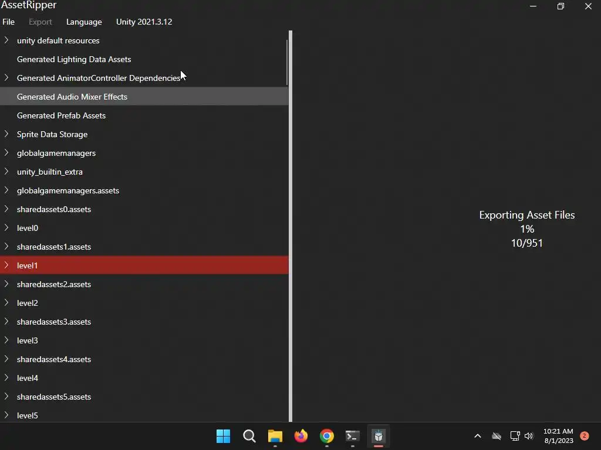Click the tree panel vertical scrollbar thumb
This screenshot has height=450, width=601.
pyautogui.click(x=286, y=62)
